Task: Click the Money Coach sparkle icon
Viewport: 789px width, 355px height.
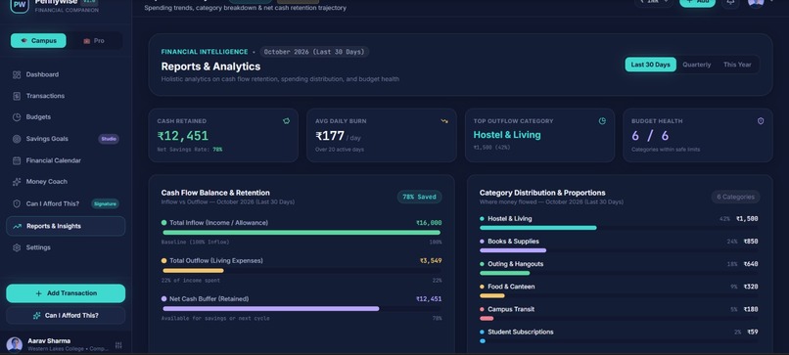Action: point(17,182)
